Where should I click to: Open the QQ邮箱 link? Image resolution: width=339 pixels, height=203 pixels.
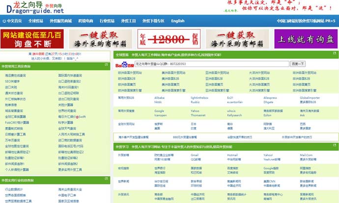tap(196, 159)
